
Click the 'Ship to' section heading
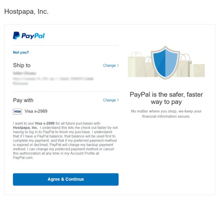click(22, 65)
